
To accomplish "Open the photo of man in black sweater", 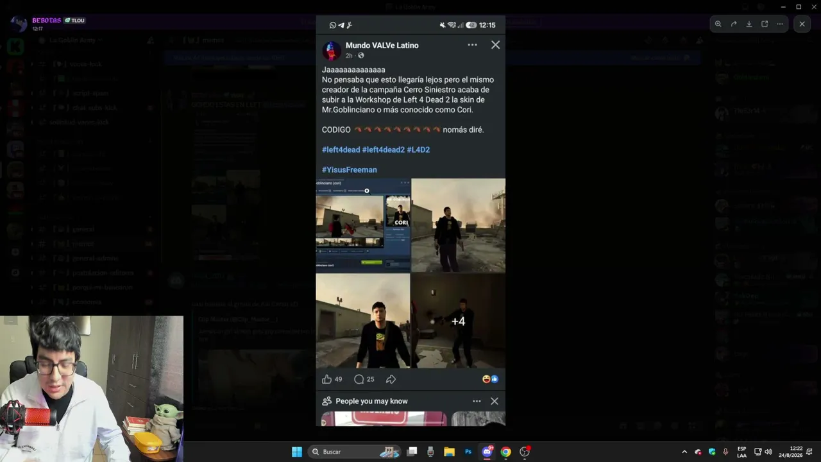I will [x=363, y=321].
